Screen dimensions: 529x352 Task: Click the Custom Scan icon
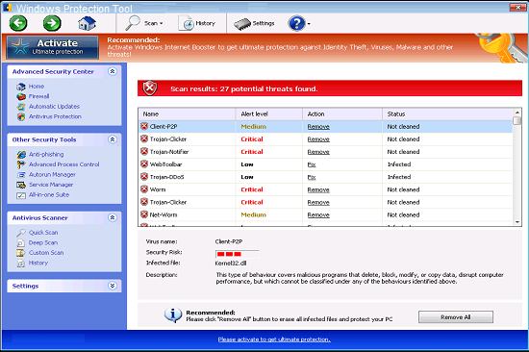[x=21, y=253]
